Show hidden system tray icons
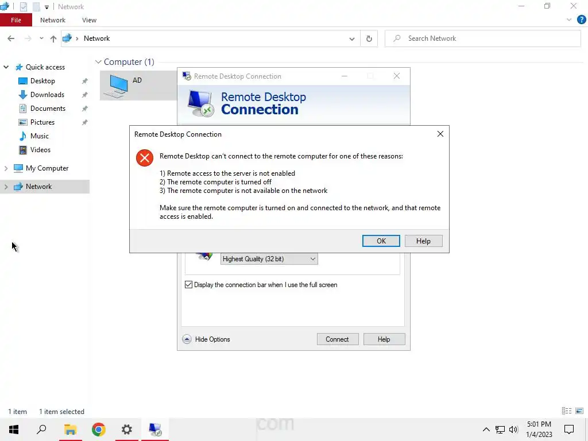This screenshot has width=588, height=441. click(486, 430)
